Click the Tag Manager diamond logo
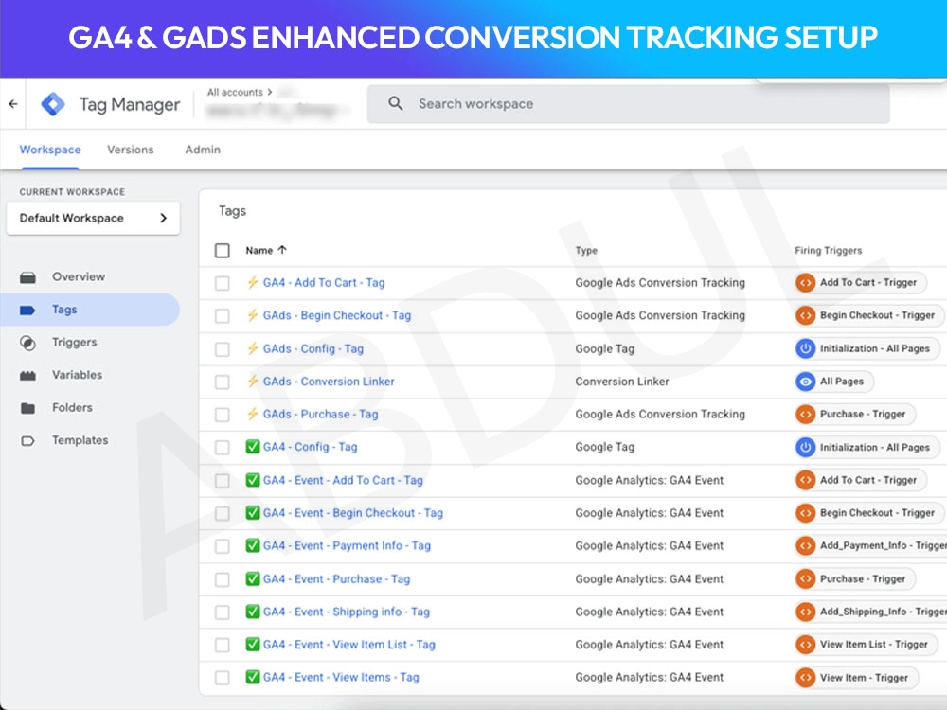The width and height of the screenshot is (947, 710). pos(53,104)
